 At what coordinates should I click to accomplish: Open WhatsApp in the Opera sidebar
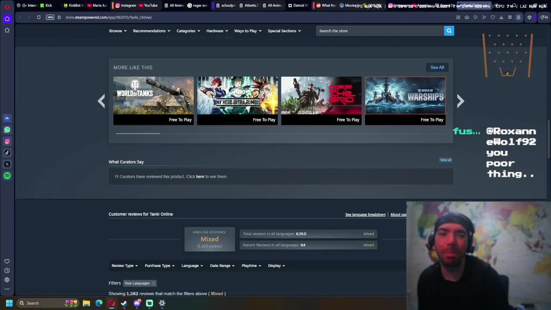coord(7,130)
